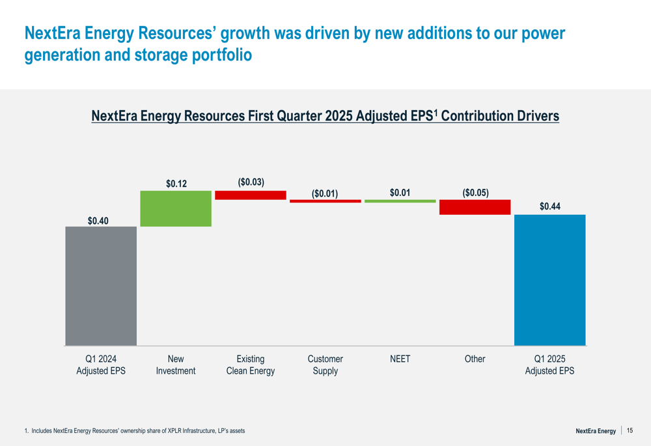Image resolution: width=651 pixels, height=446 pixels.
Task: Click the slide title about NextEra Energy Resources' growth
Action: pos(295,44)
